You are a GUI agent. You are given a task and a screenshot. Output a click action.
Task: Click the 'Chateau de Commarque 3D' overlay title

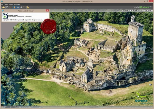[x=138, y=10]
